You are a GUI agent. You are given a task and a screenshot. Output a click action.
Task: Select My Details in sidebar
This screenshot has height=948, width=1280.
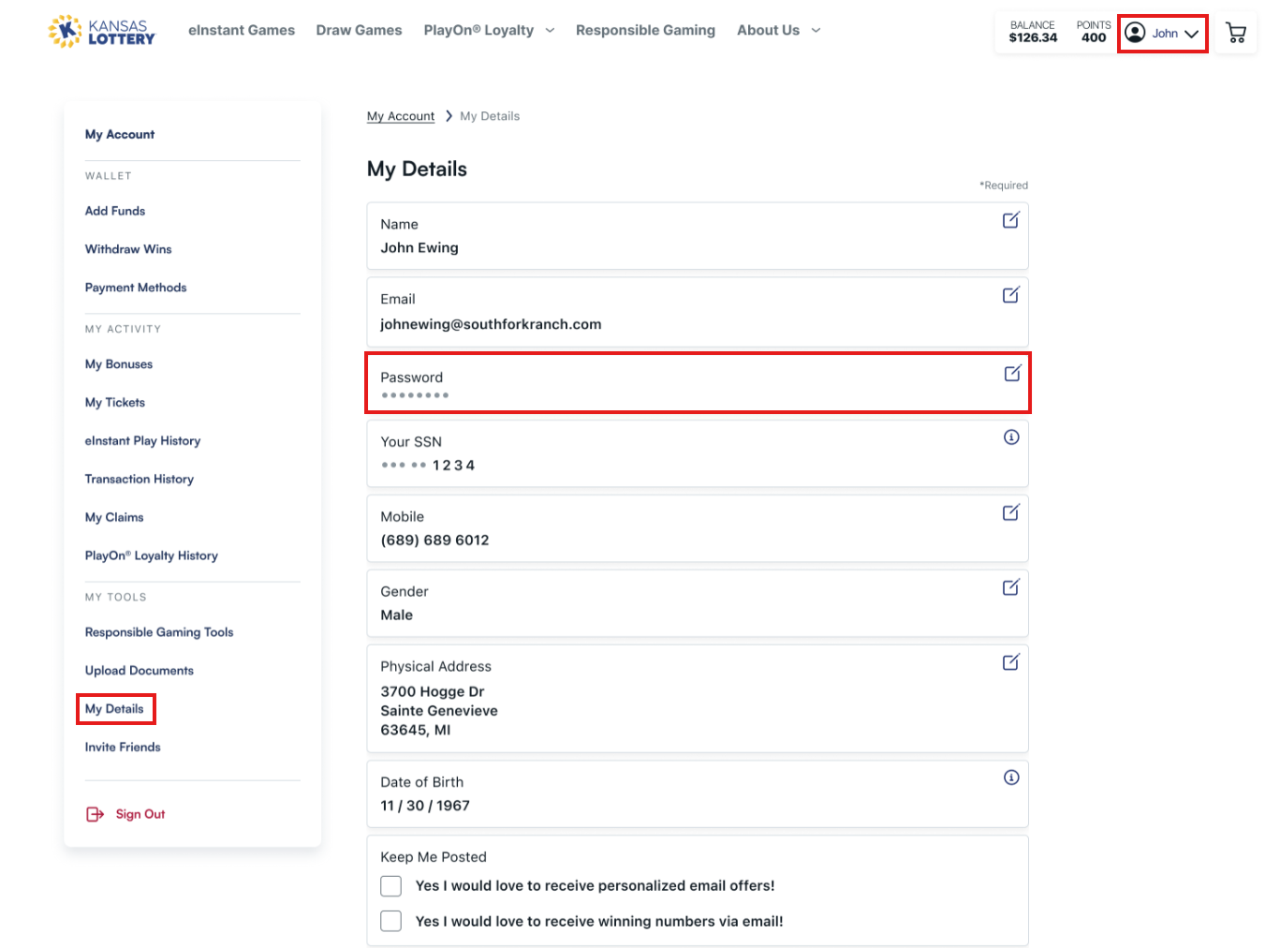coord(114,709)
